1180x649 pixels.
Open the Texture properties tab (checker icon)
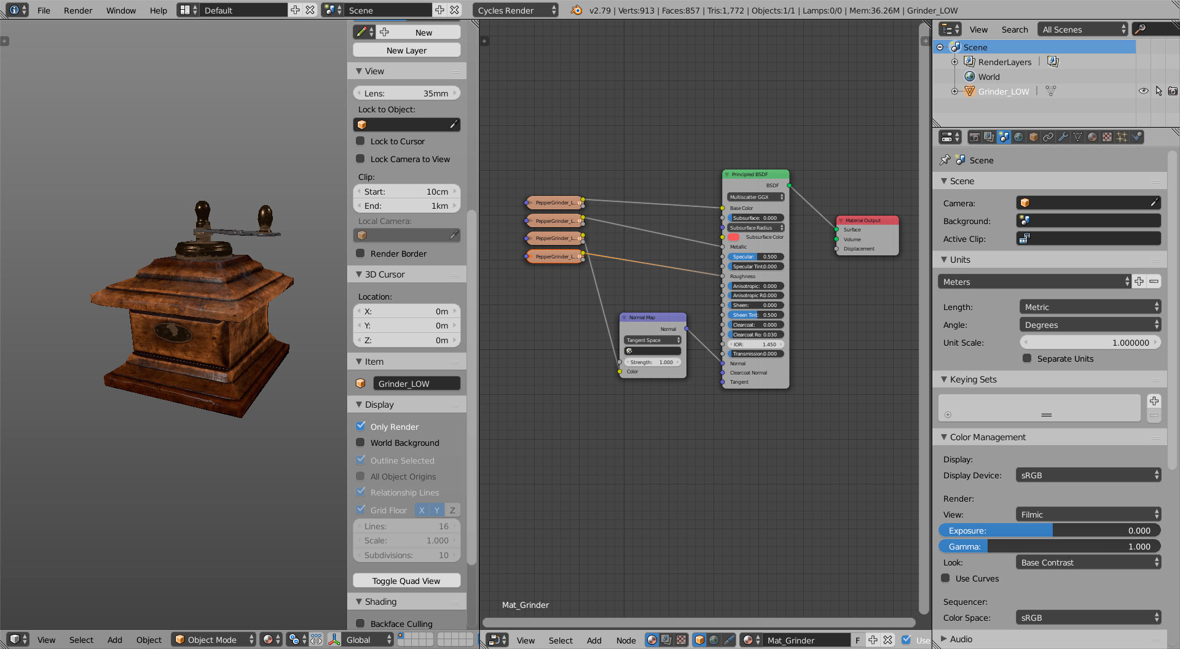pos(1107,137)
